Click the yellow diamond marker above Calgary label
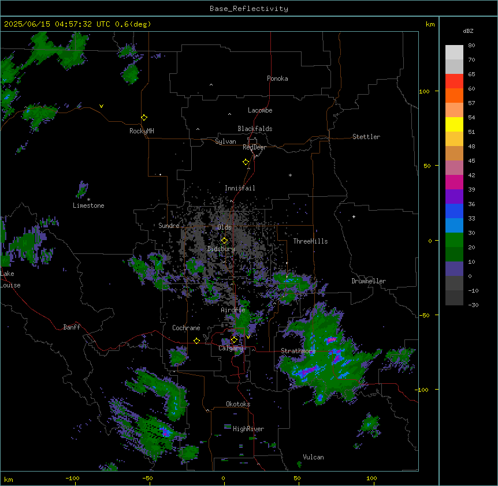The width and height of the screenshot is (498, 486). click(x=234, y=340)
